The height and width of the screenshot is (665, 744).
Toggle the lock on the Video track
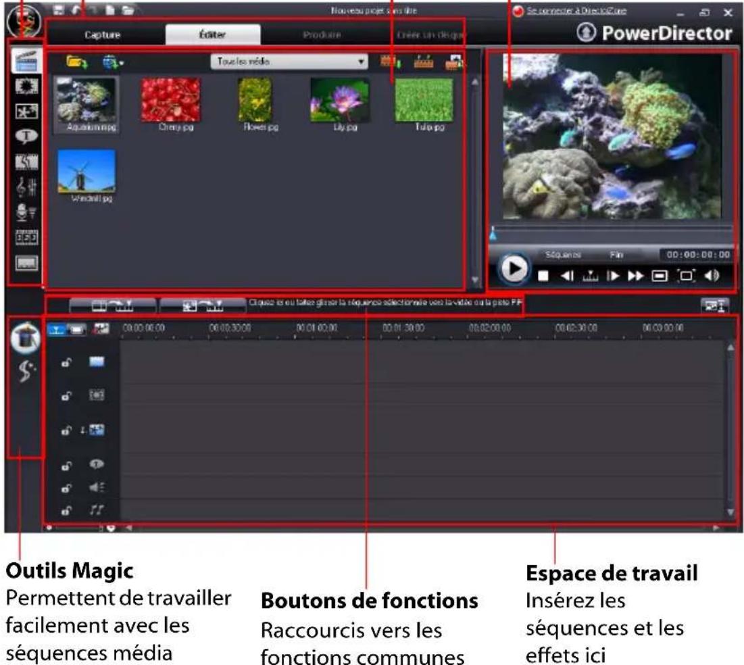click(66, 363)
